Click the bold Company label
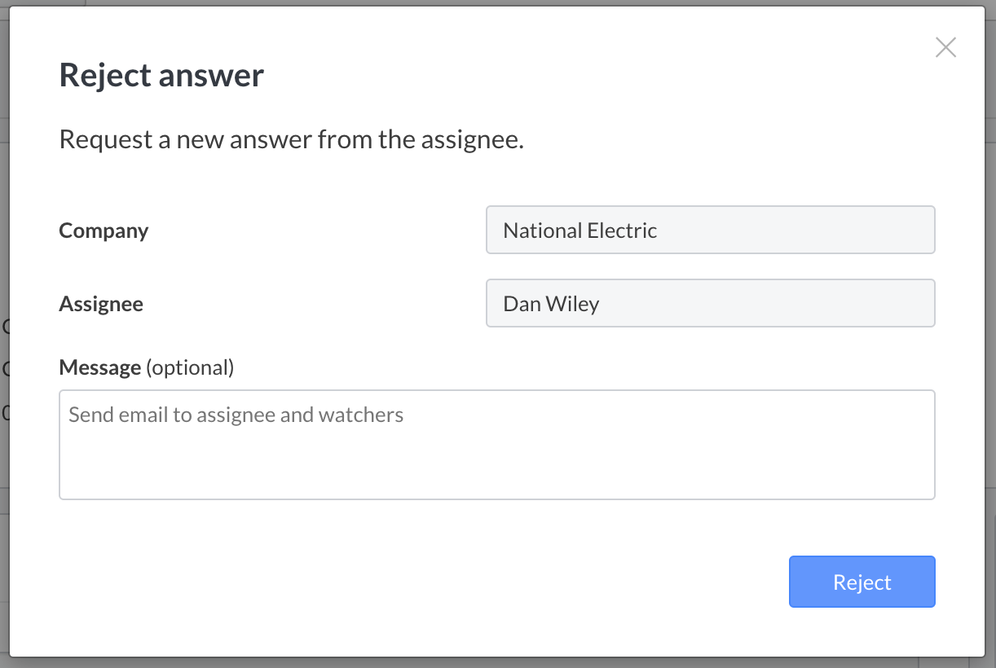The width and height of the screenshot is (996, 668). coord(104,231)
